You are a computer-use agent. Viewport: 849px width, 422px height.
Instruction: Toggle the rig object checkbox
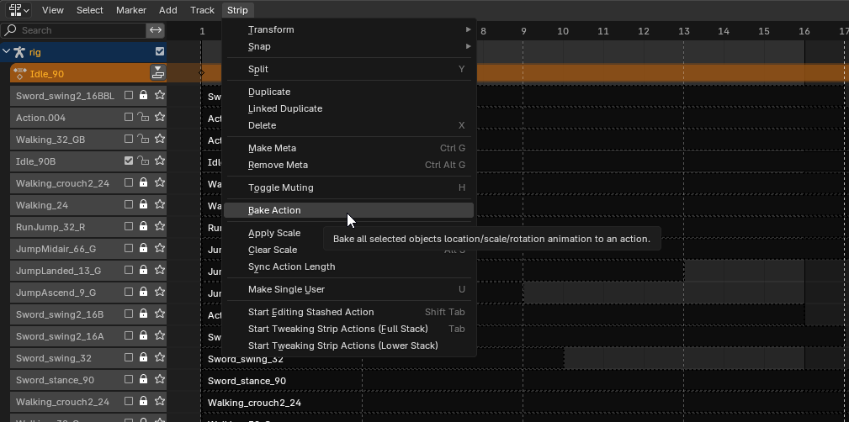(x=160, y=52)
